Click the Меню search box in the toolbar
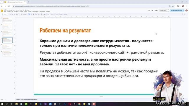Image resolution: width=189 pixels, height=106 pixels. 5,14
